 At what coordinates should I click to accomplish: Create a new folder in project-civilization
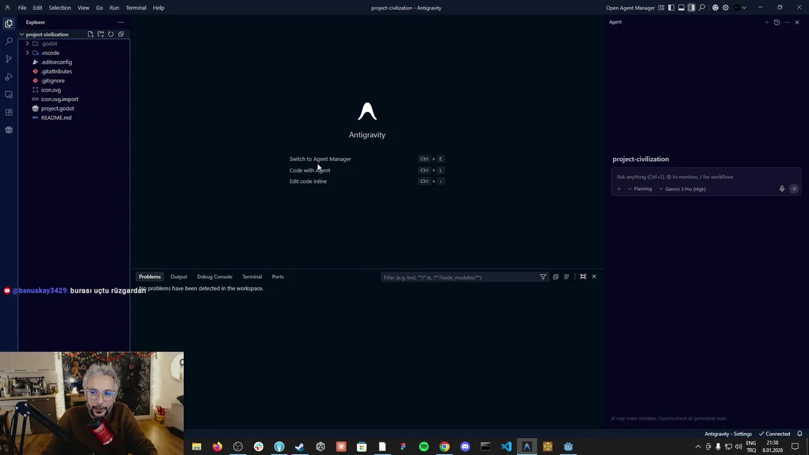pos(100,34)
